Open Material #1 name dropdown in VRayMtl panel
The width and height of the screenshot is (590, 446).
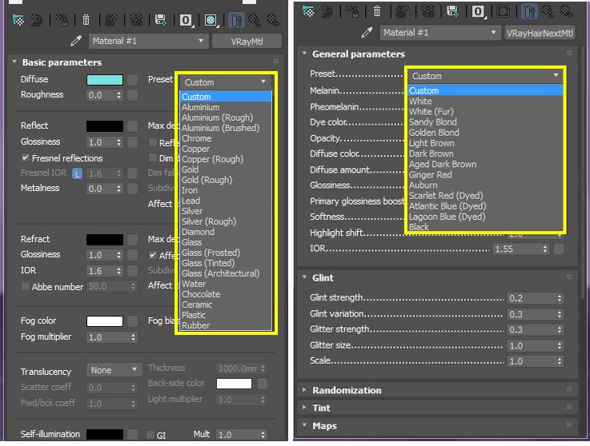(x=148, y=41)
